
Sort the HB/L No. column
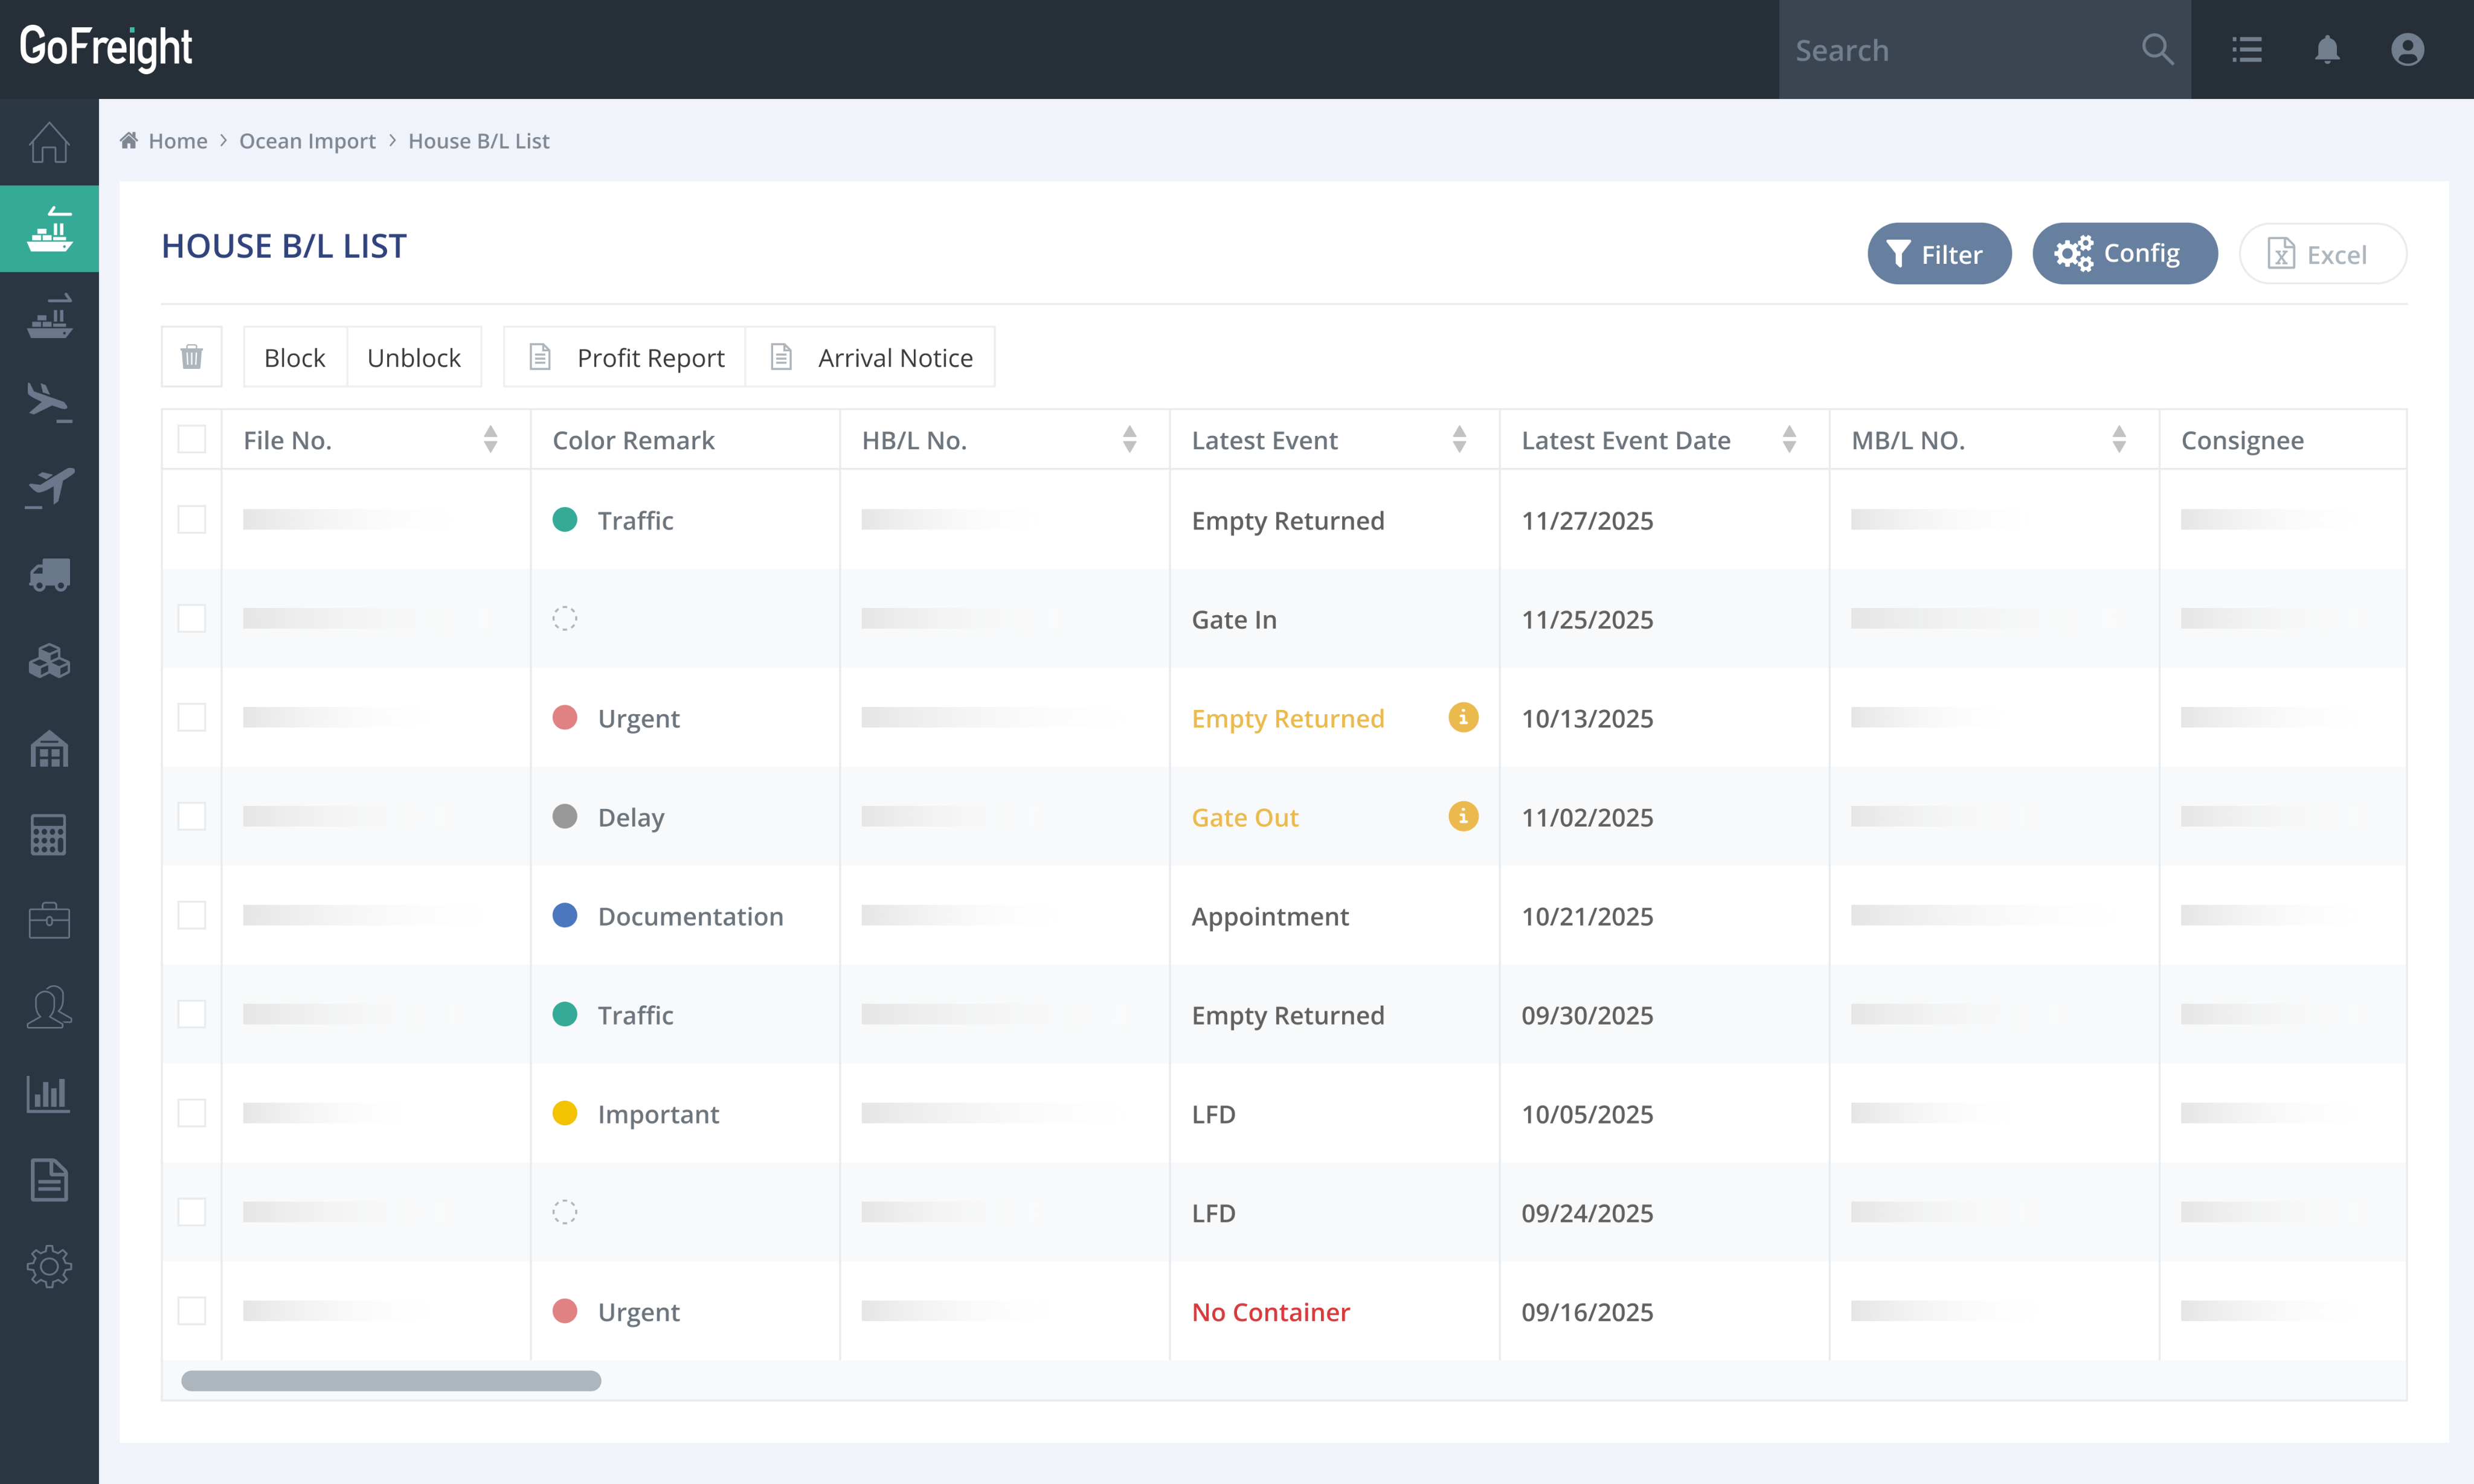pos(1129,439)
